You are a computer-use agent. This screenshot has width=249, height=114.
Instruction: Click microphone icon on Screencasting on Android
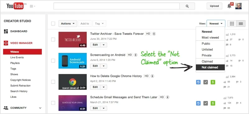(x=136, y=55)
